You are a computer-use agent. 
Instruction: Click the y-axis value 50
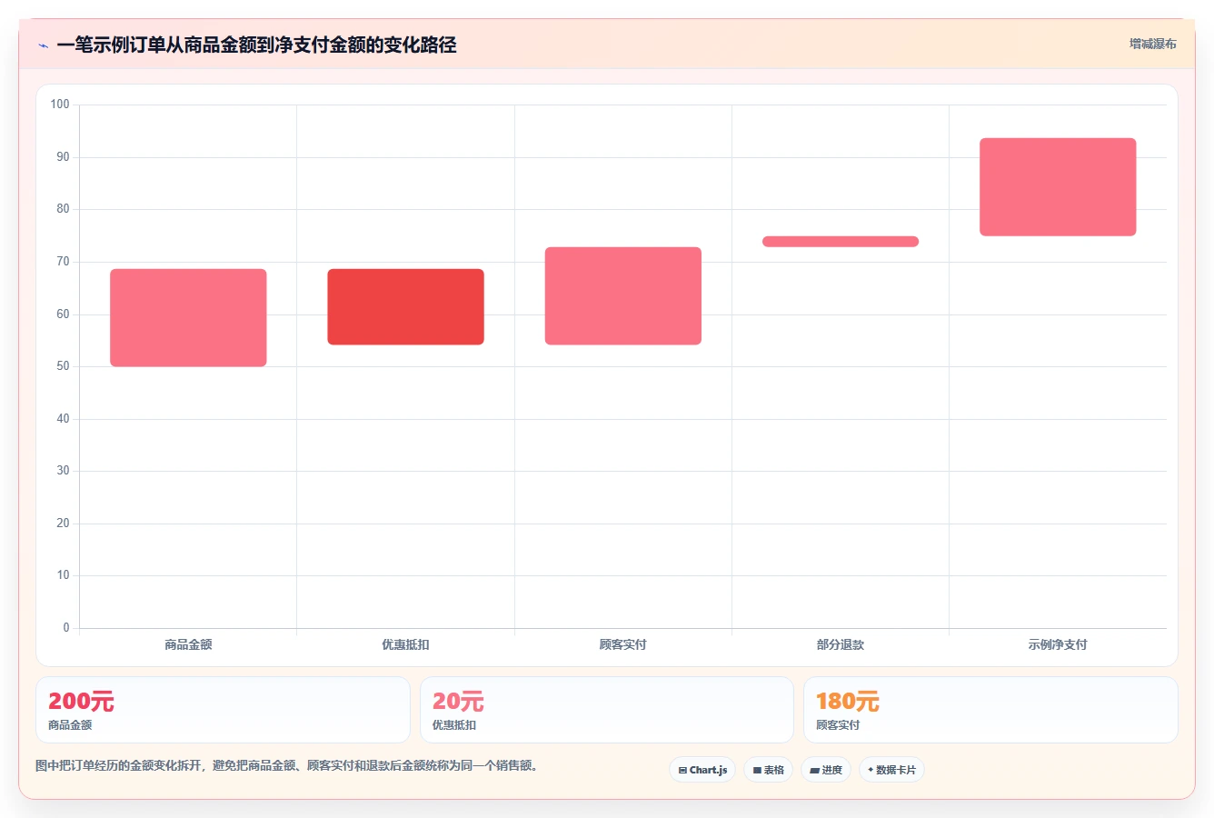click(x=63, y=366)
